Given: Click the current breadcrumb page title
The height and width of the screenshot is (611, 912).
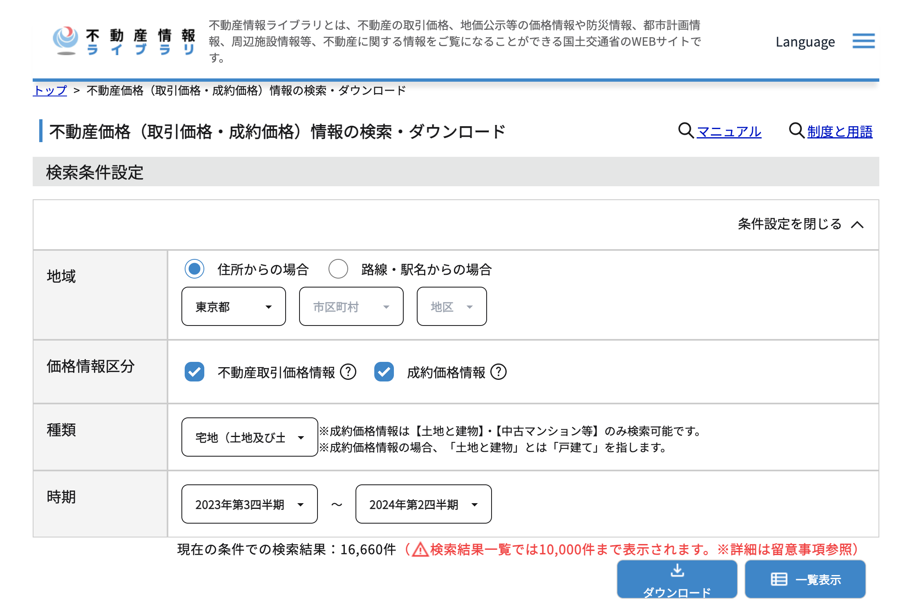Looking at the screenshot, I should [246, 90].
